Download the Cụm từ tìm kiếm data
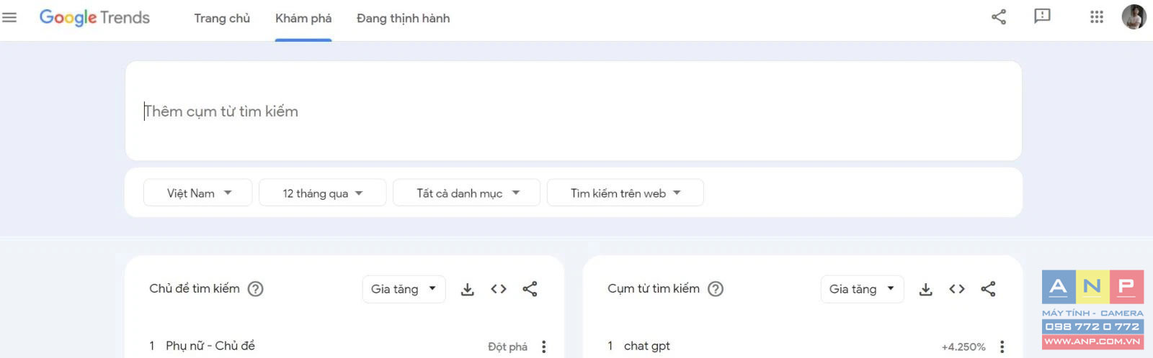Viewport: 1153px width, 358px height. [926, 289]
